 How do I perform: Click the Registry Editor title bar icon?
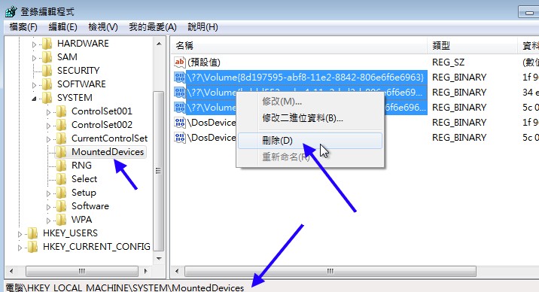[11, 11]
